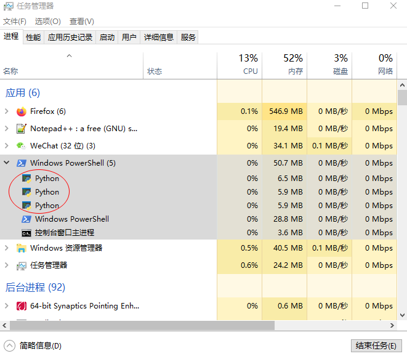Click the child Windows PowerShell process icon
Viewport: 407px width, 359px height.
click(x=26, y=219)
